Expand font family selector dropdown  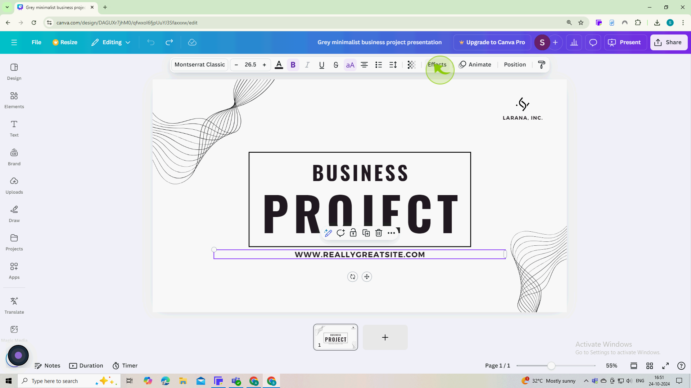pos(200,64)
